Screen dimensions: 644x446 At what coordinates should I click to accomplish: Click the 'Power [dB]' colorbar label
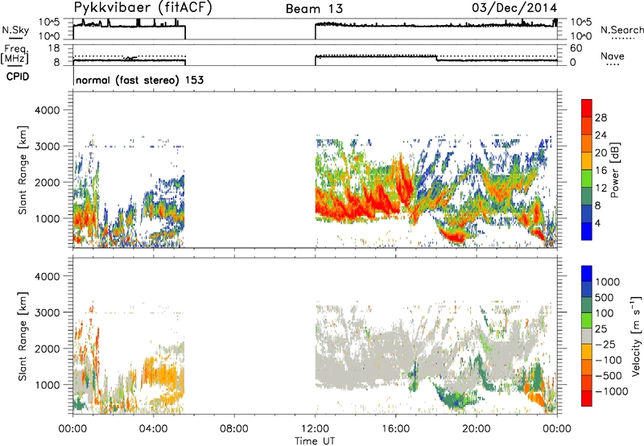point(615,170)
